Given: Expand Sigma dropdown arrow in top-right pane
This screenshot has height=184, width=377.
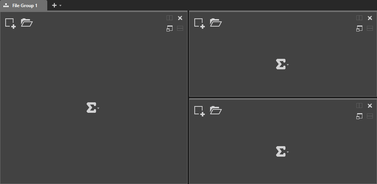Looking at the screenshot, I should coord(288,65).
